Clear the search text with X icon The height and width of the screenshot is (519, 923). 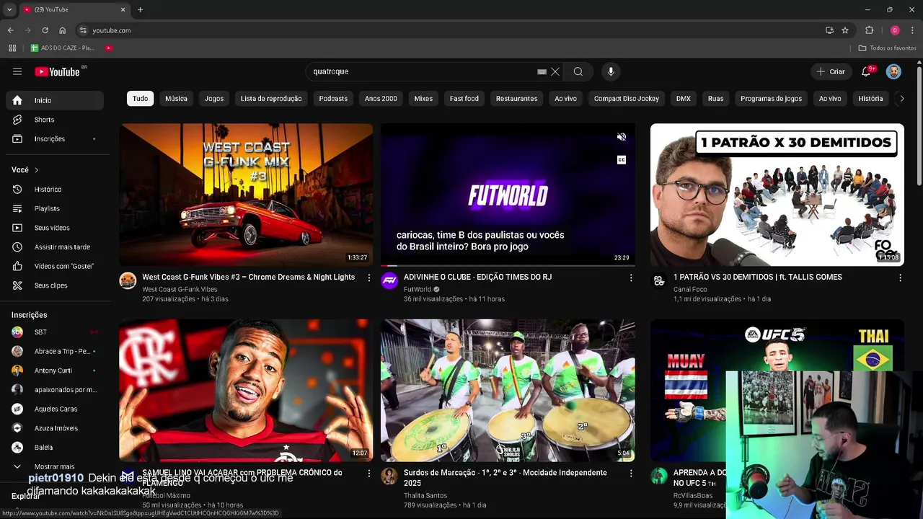[555, 71]
